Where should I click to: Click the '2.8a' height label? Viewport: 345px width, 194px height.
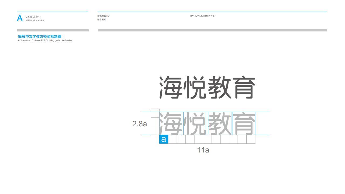coord(140,124)
